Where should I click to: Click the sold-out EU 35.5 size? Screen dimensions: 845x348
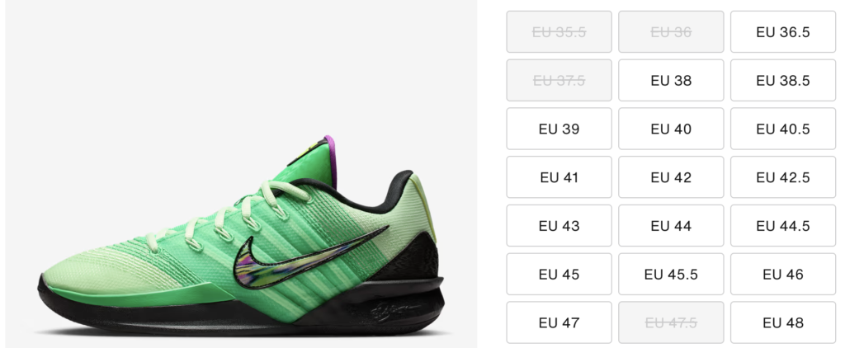(559, 32)
